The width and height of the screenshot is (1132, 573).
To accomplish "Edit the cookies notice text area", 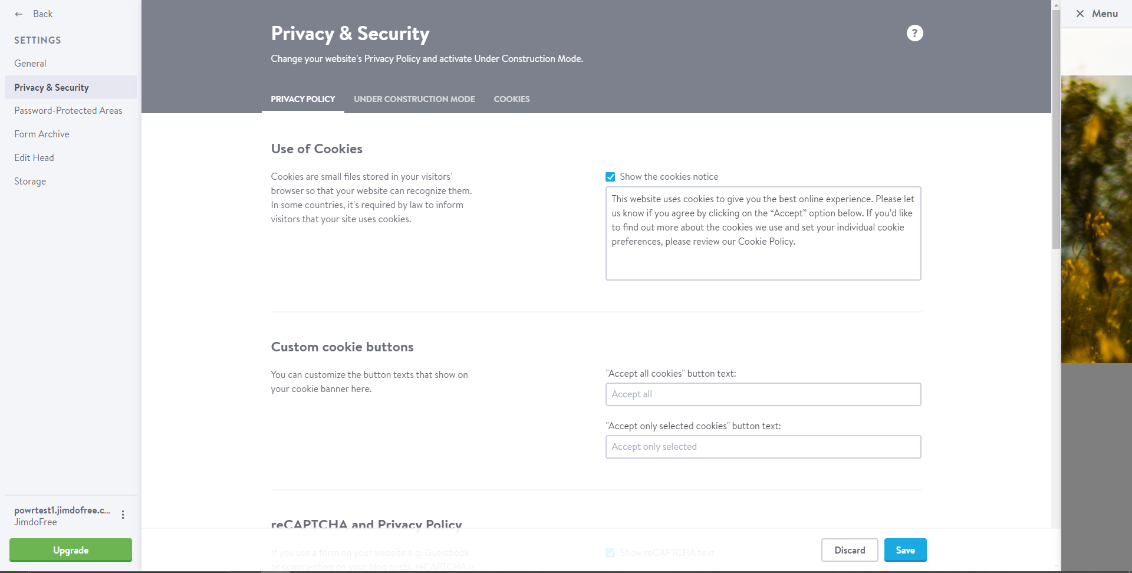I will coord(763,233).
